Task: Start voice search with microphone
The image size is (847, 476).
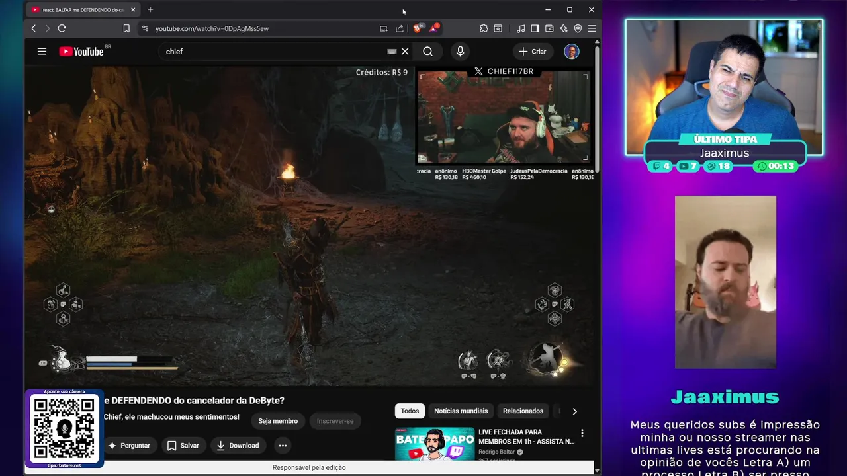Action: (461, 52)
